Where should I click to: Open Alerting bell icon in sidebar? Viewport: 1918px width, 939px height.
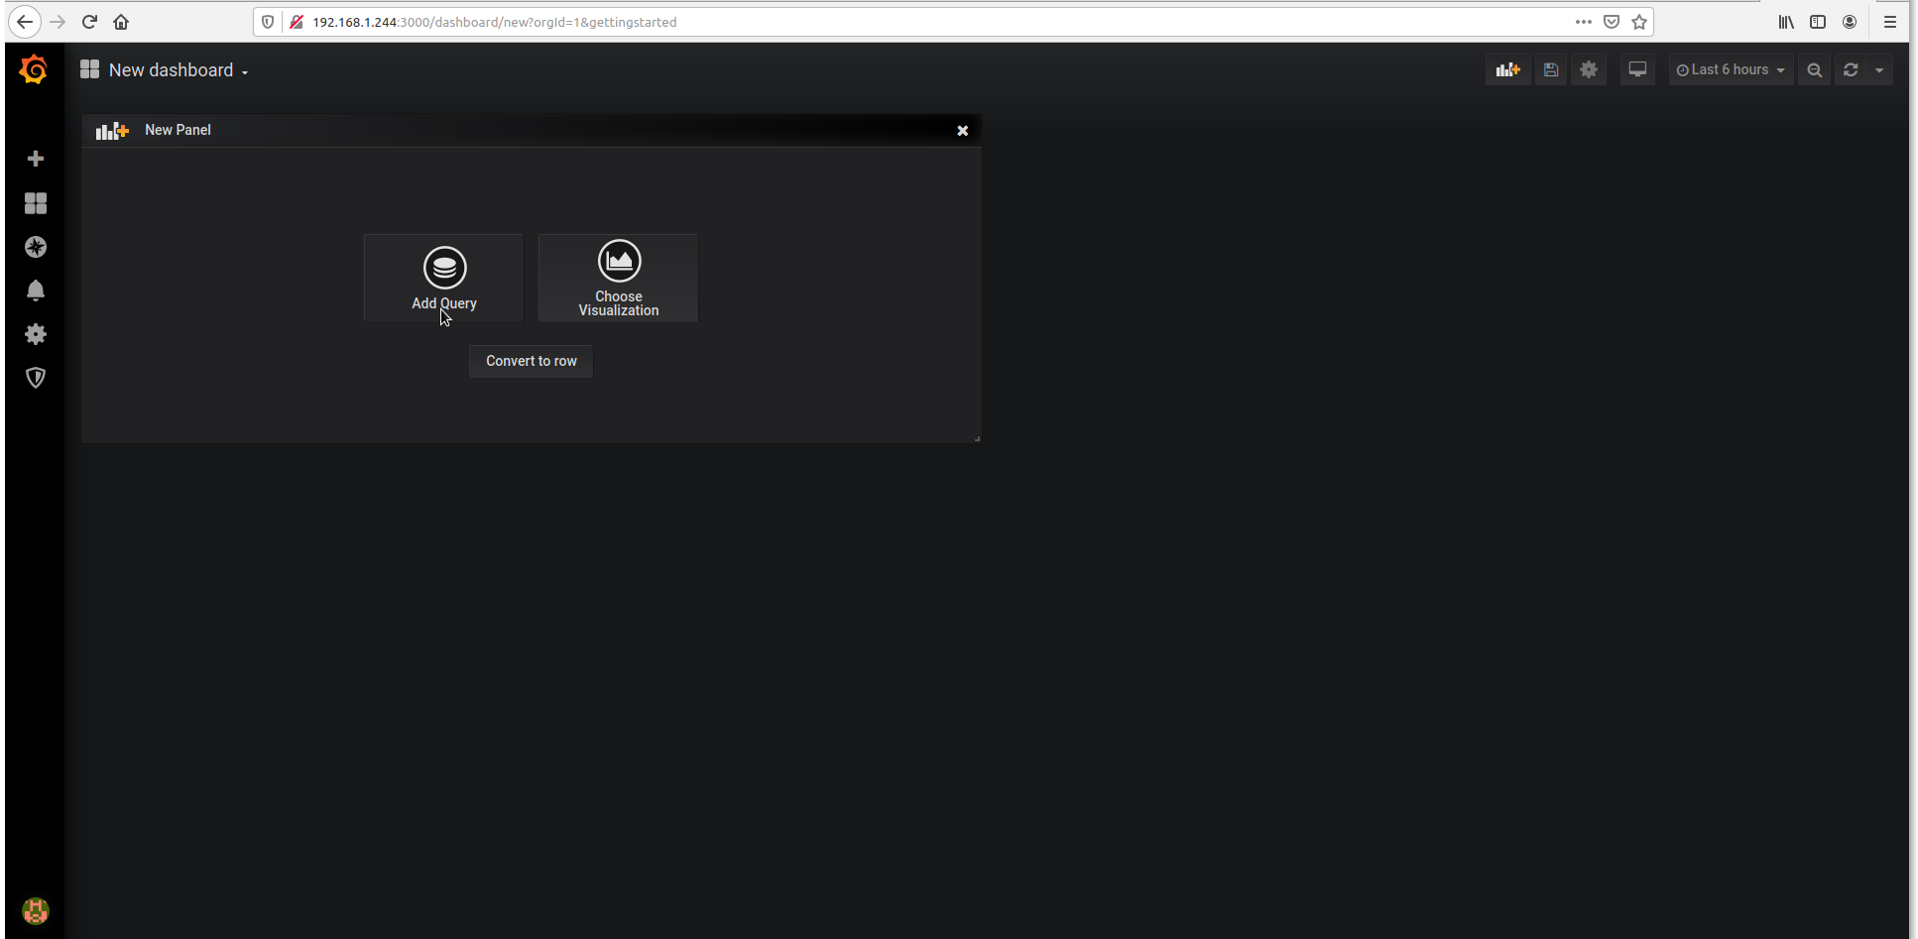(x=36, y=291)
